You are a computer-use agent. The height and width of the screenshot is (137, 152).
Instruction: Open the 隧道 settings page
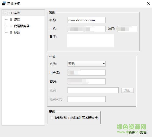pyautogui.click(x=17, y=32)
